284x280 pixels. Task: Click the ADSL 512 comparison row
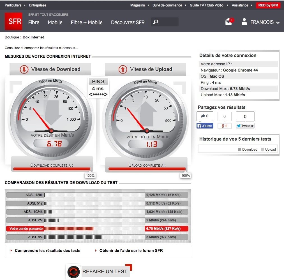tap(97, 203)
